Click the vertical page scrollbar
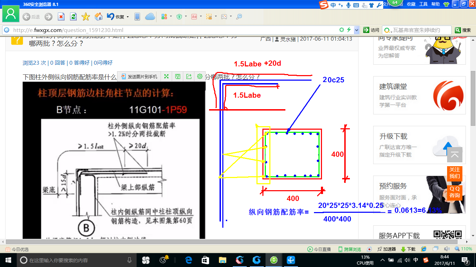The height and width of the screenshot is (267, 476). coord(473,98)
